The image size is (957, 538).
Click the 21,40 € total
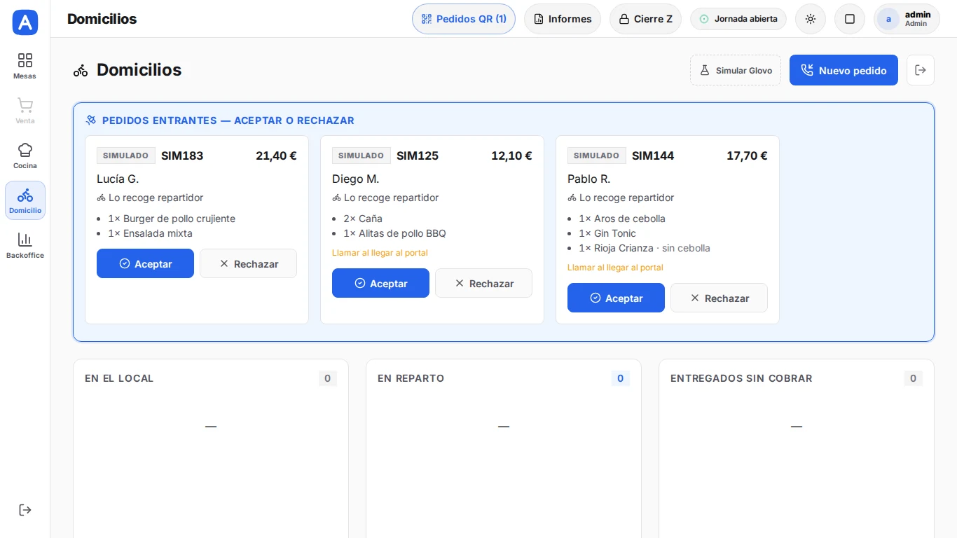[x=276, y=156]
